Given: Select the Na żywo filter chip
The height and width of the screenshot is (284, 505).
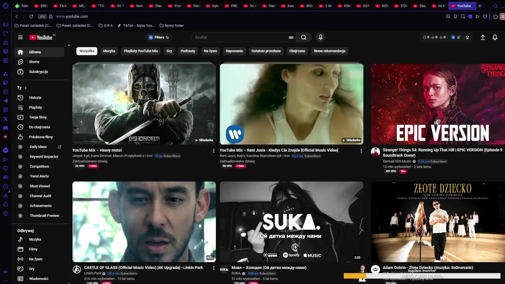Looking at the screenshot, I should [x=210, y=51].
